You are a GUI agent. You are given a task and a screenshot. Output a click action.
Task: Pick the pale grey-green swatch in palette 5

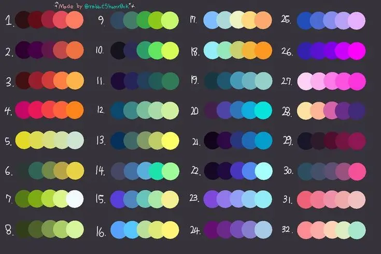(x=75, y=140)
